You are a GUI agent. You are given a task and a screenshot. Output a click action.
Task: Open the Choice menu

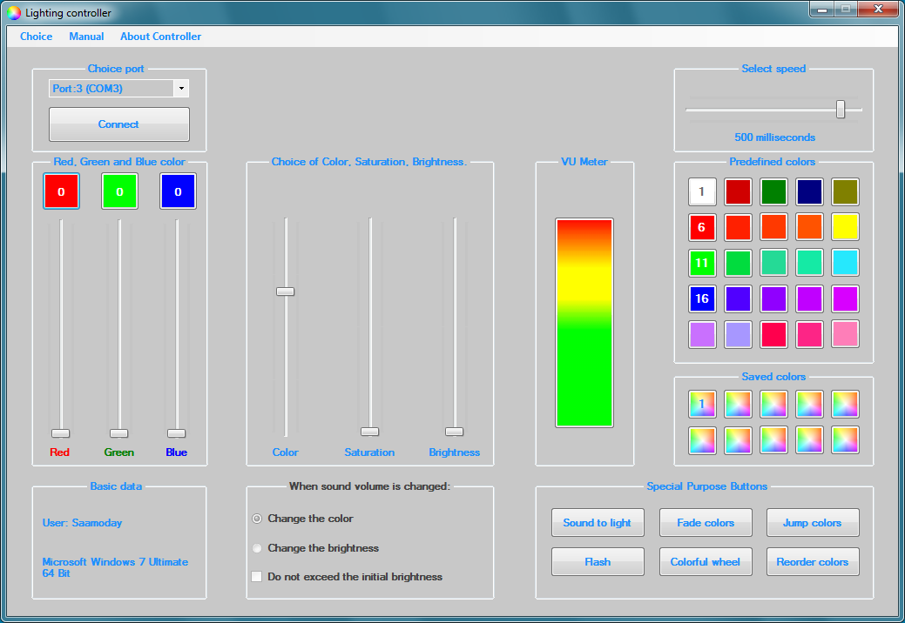point(36,37)
